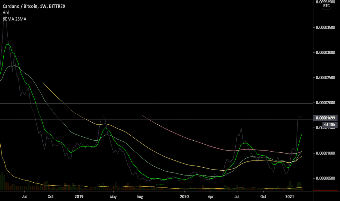
Task: Select the horizontal line at 0.00002000
Action: [x=157, y=103]
